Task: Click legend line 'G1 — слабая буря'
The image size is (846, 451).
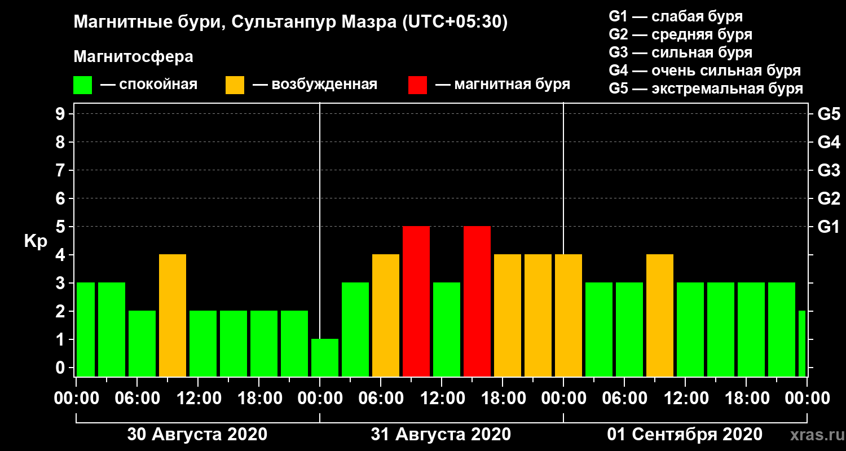Action: point(676,16)
